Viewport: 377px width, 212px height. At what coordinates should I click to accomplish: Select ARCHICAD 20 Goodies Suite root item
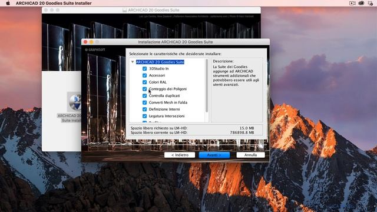(x=160, y=62)
